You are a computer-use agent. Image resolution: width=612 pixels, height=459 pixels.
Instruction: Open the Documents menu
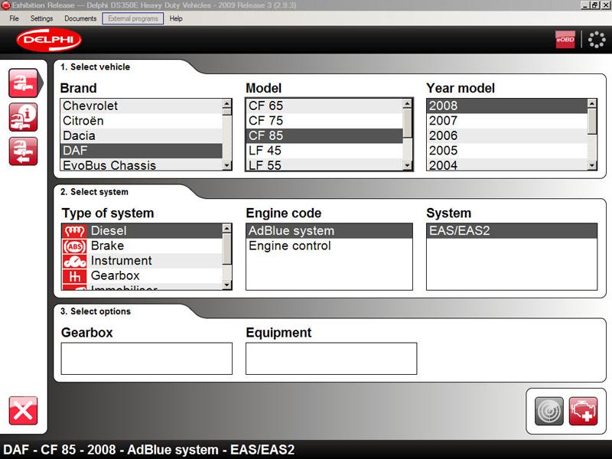[80, 18]
